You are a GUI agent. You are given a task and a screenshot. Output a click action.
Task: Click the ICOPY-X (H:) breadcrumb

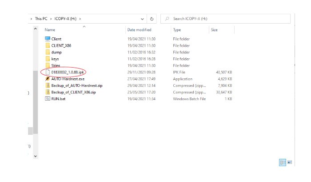[65, 19]
